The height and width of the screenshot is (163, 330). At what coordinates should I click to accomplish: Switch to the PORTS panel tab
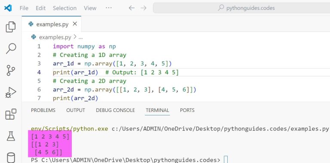click(x=187, y=110)
